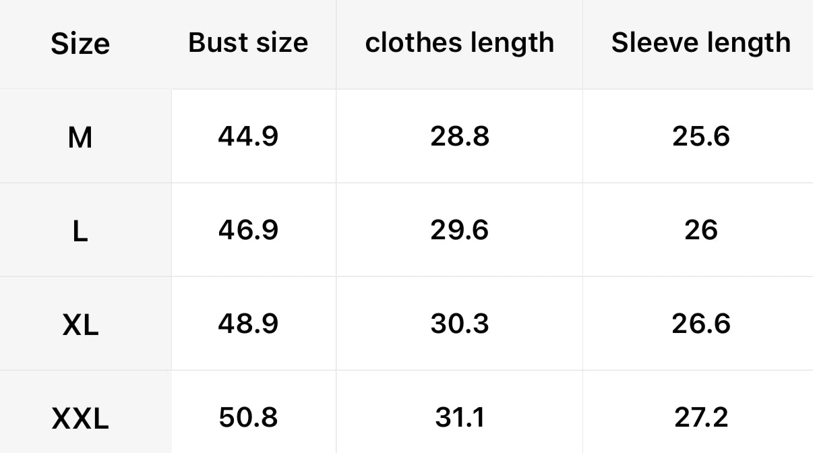Select the Sleeve length header
Image resolution: width=813 pixels, height=453 pixels.
[700, 43]
